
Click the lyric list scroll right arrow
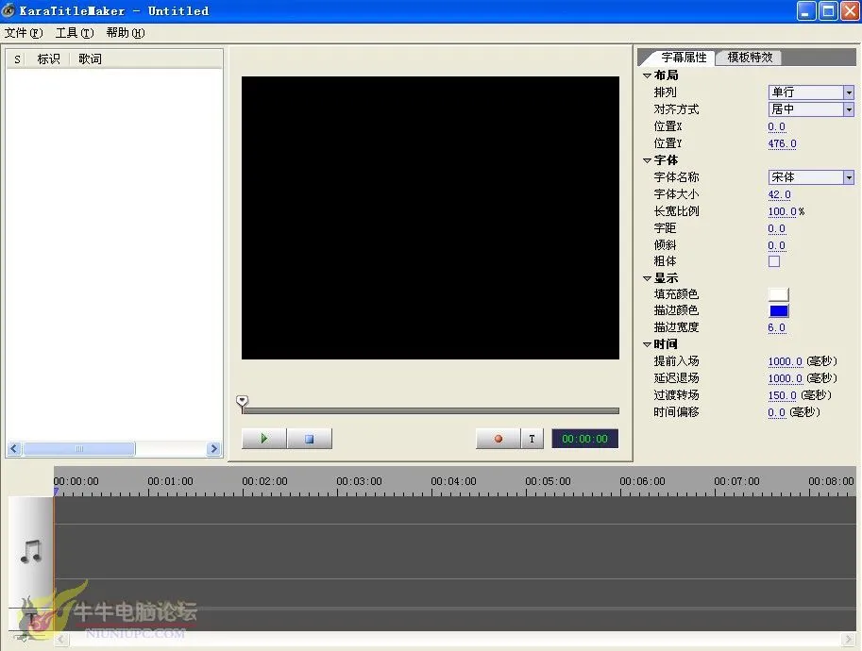pyautogui.click(x=213, y=449)
